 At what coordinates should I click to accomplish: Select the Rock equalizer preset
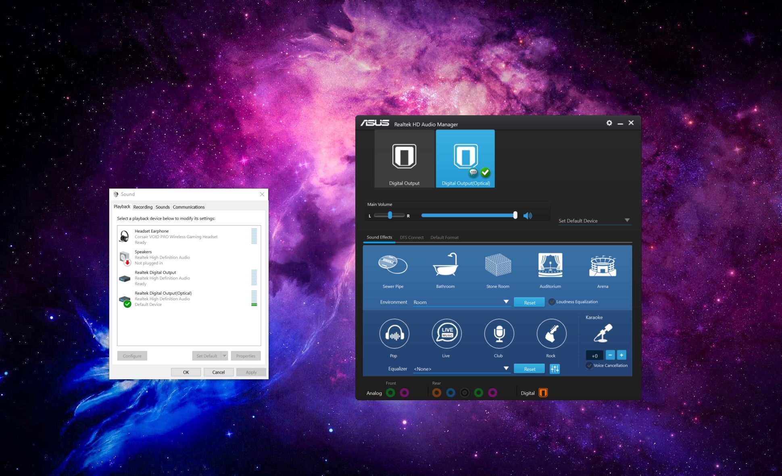coord(551,334)
